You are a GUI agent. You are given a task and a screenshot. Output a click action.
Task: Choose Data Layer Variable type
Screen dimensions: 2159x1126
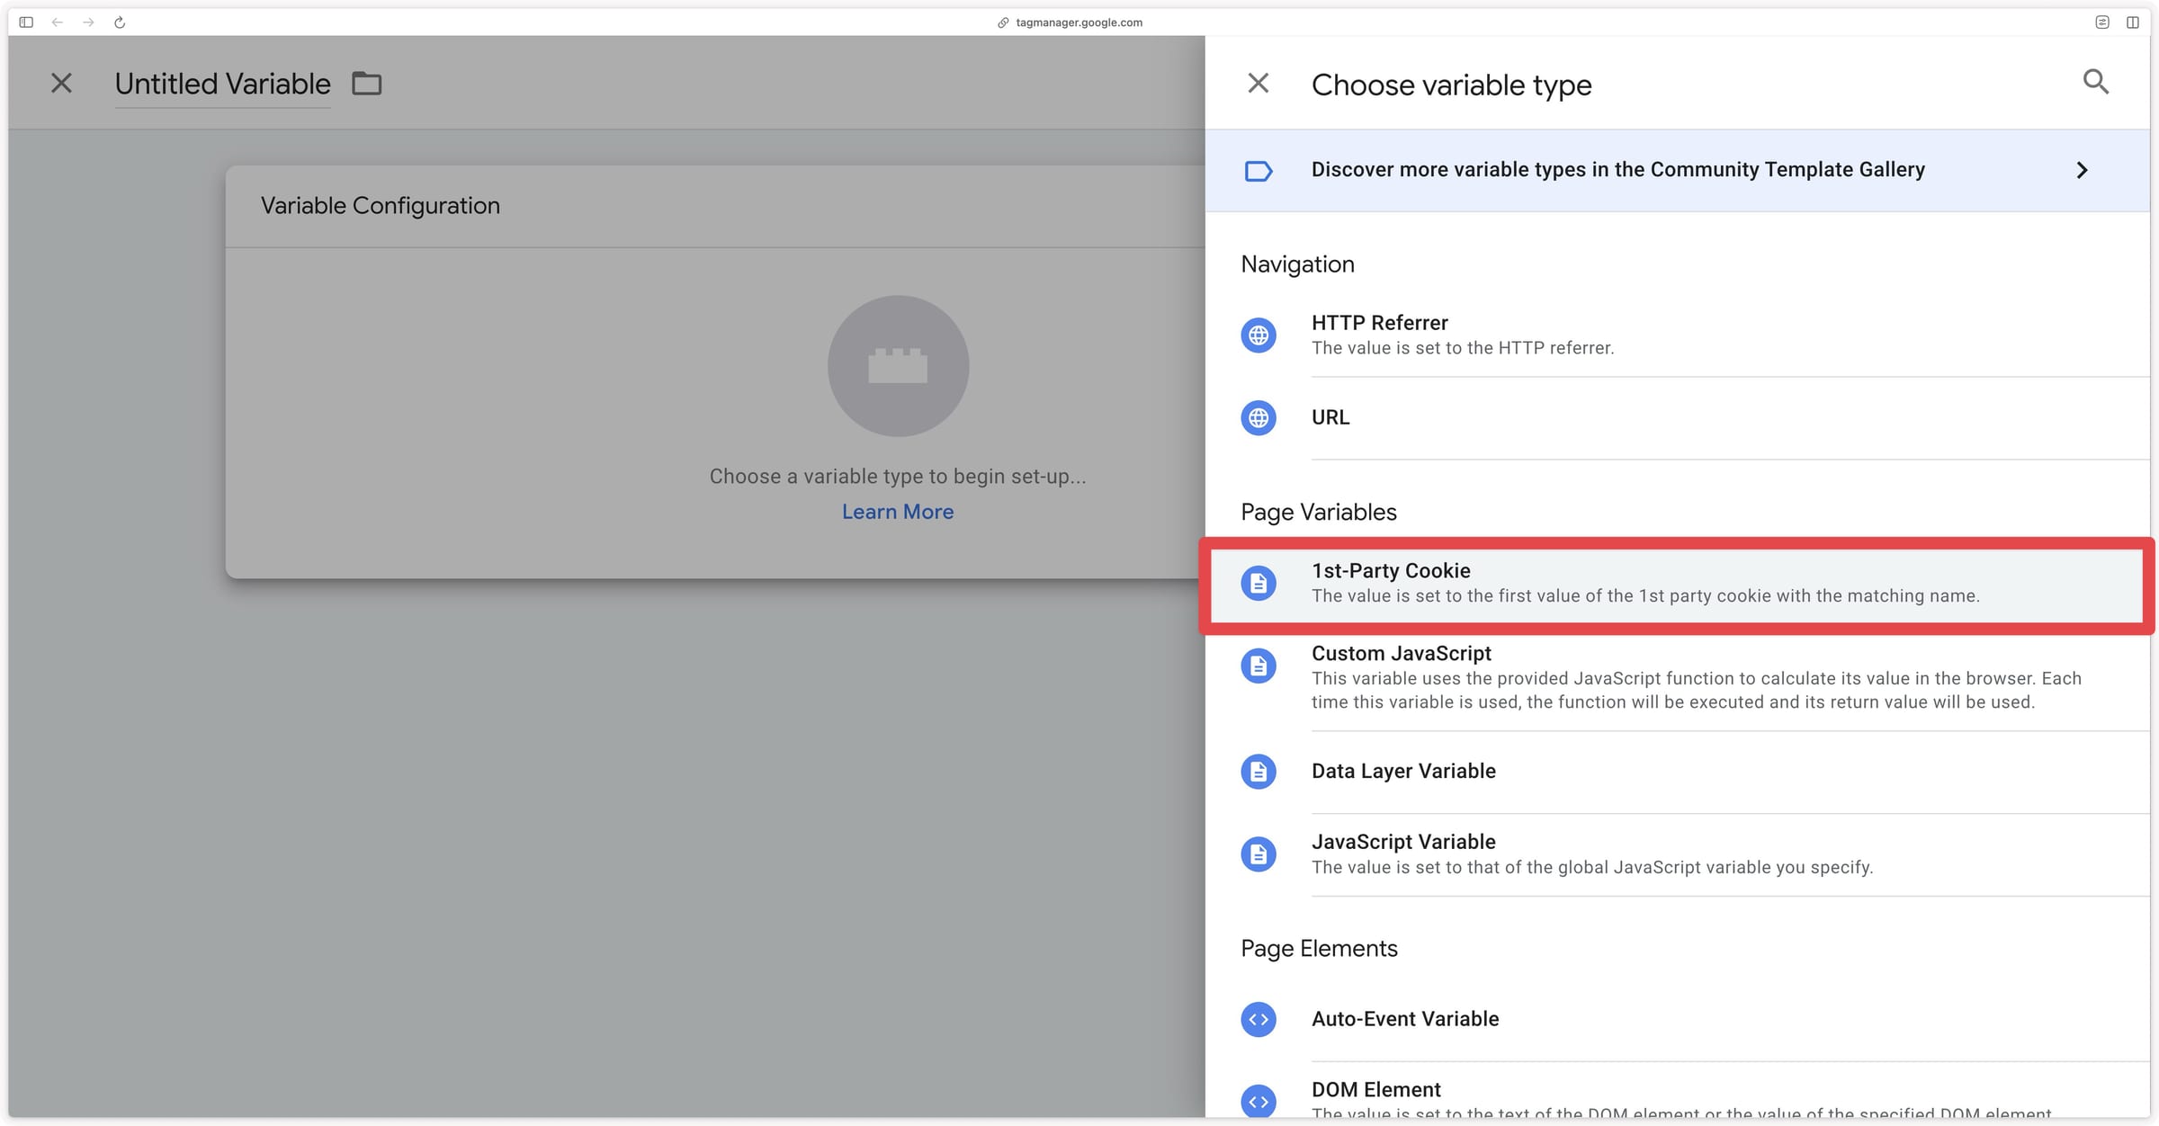[1677, 772]
